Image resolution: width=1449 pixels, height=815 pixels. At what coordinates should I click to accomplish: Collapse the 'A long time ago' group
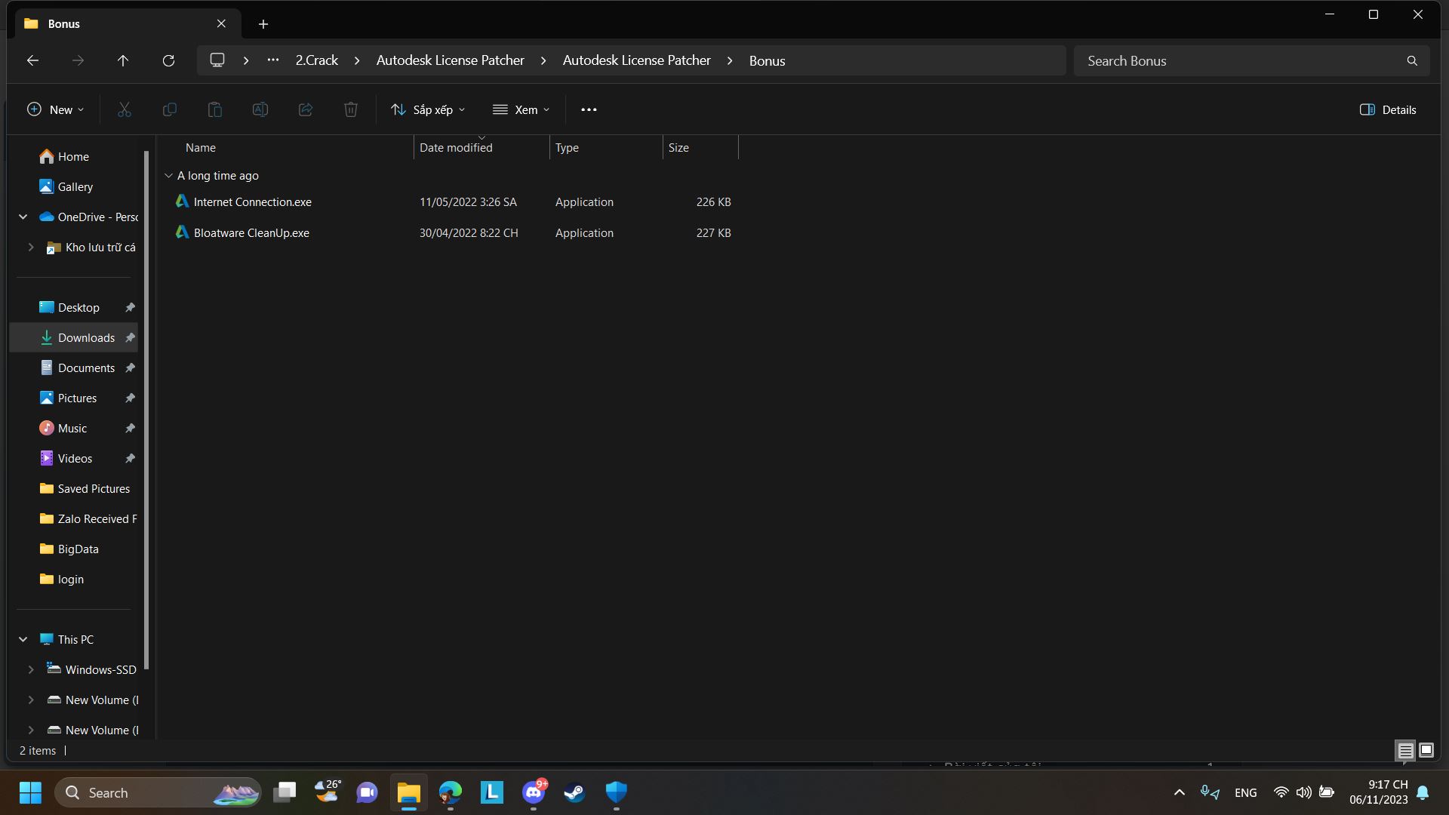click(168, 176)
